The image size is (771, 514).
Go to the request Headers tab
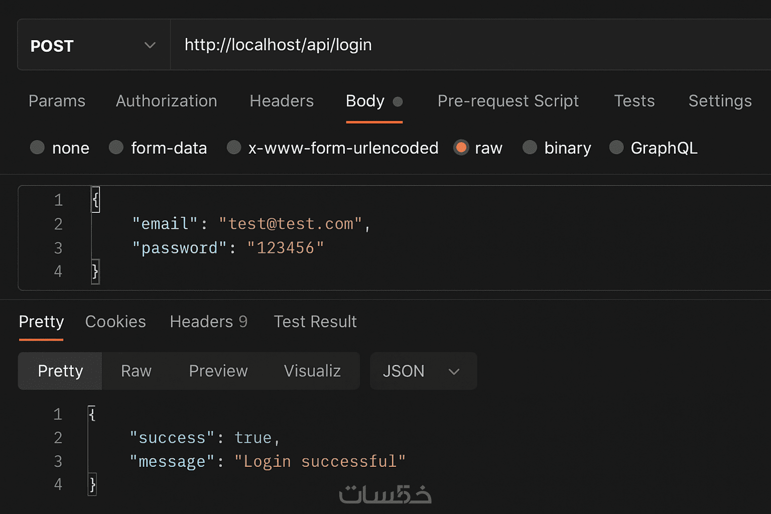[282, 101]
